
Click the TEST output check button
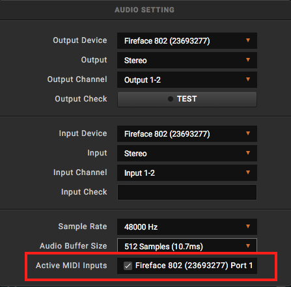pos(187,99)
